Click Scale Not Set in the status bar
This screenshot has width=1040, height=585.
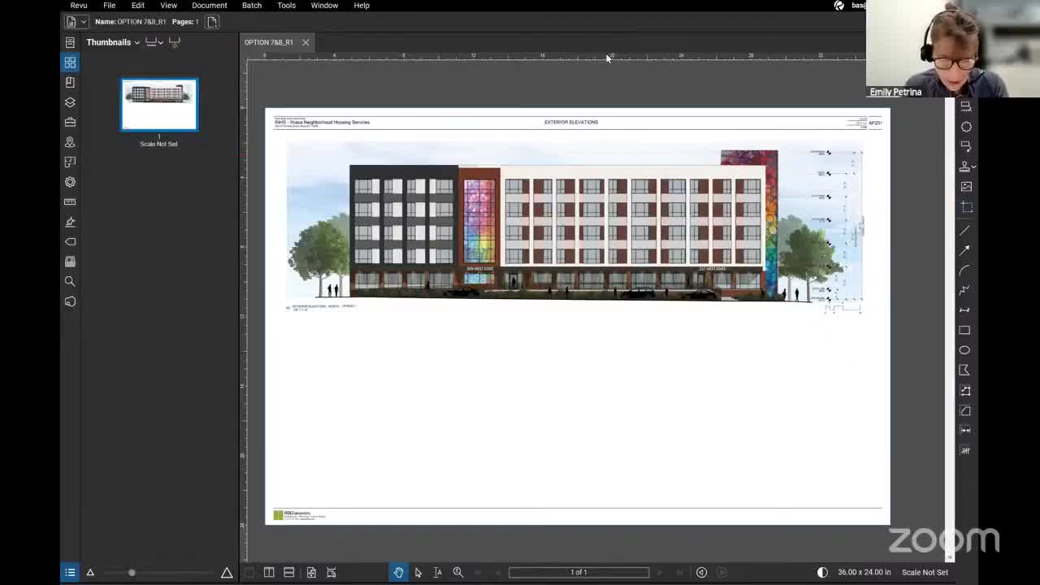(925, 572)
